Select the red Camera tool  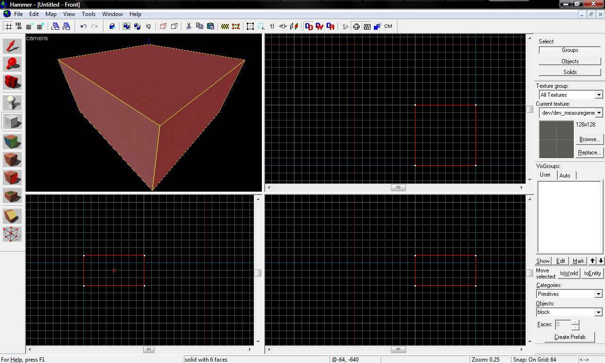(x=13, y=82)
